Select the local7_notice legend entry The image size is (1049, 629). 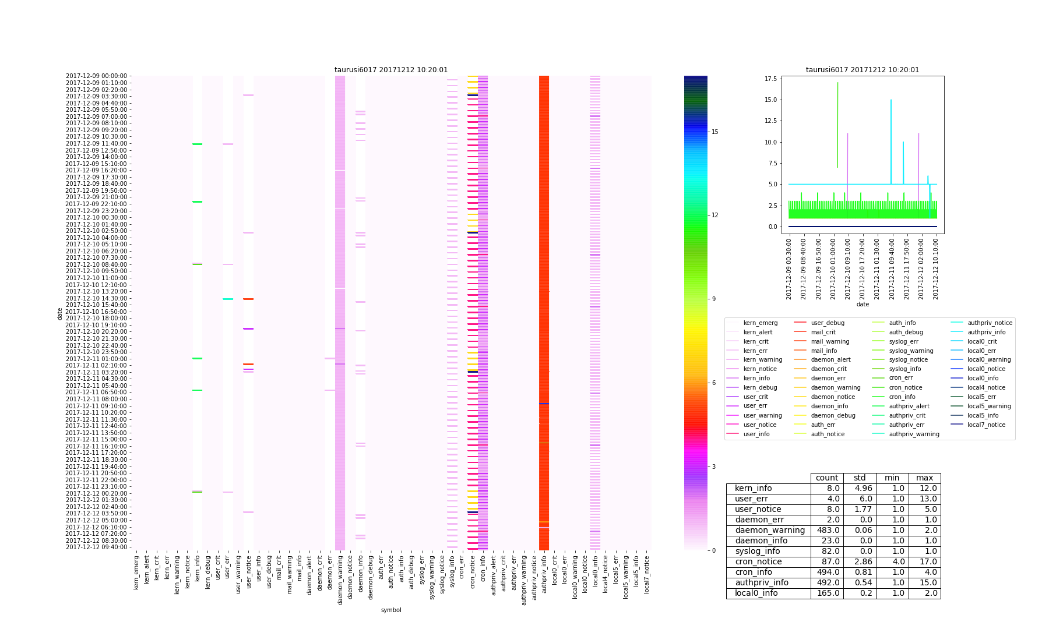point(986,425)
